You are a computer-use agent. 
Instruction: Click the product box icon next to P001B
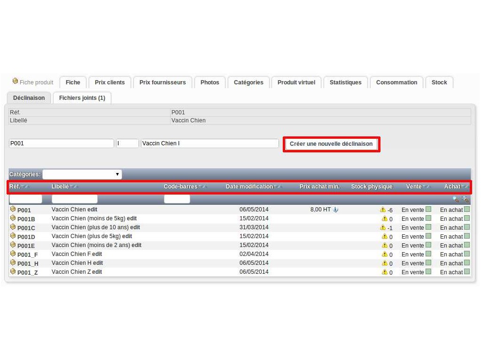click(x=13, y=218)
